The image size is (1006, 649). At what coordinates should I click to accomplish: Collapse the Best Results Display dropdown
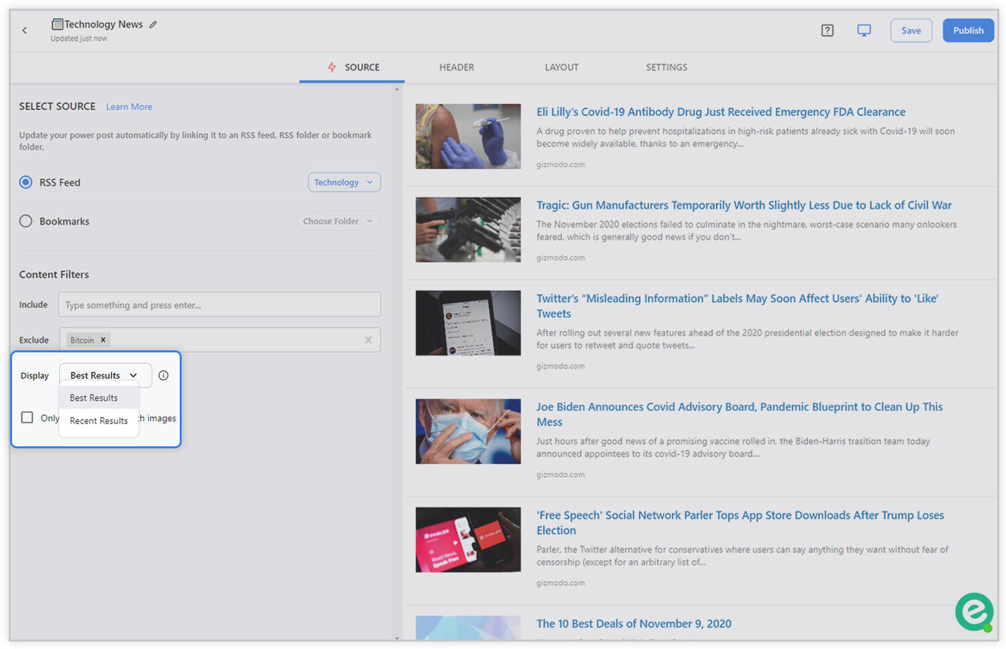click(105, 375)
